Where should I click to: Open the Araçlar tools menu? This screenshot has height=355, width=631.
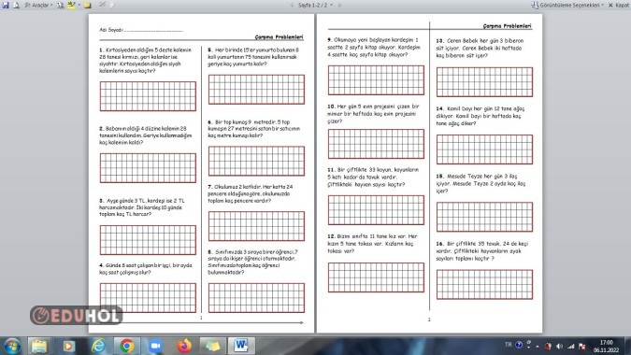[38, 5]
